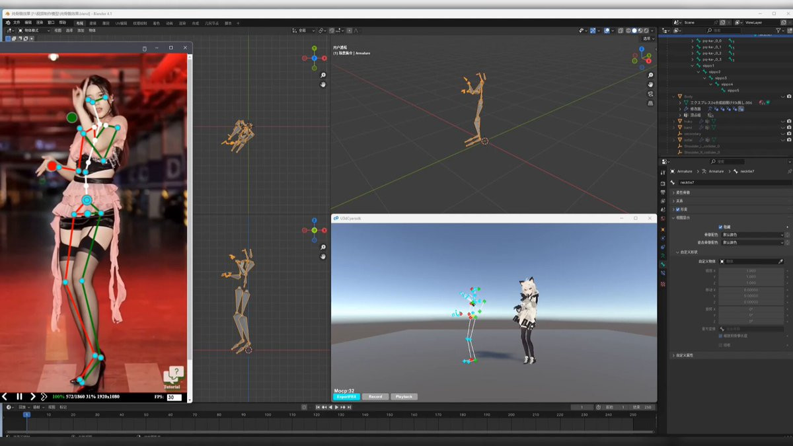
Task: Step to next video frame
Action: point(33,396)
